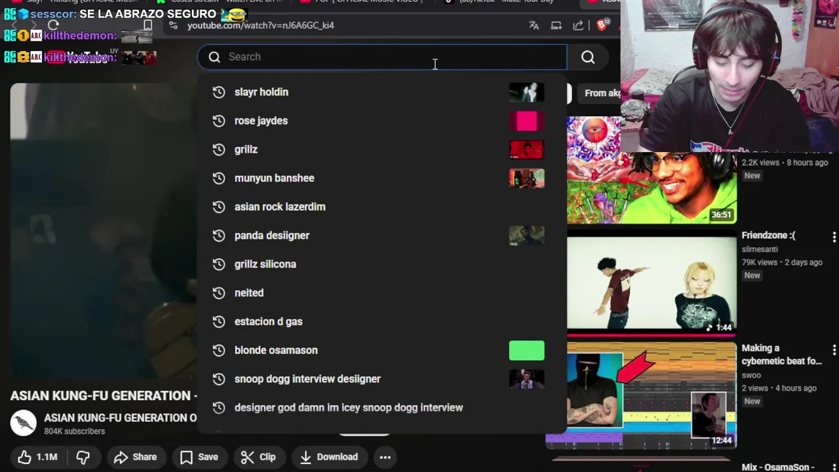Click the "Friendzone :(" video title

click(768, 235)
